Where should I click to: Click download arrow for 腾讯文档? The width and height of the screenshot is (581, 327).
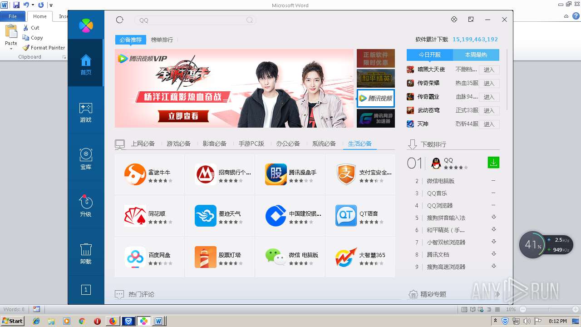(493, 254)
